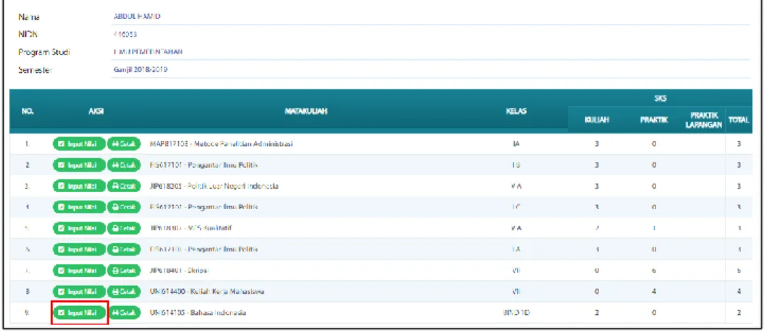
Task: Click the TOTAL column header
Action: tap(739, 119)
